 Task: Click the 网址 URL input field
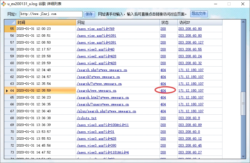(x=51, y=14)
